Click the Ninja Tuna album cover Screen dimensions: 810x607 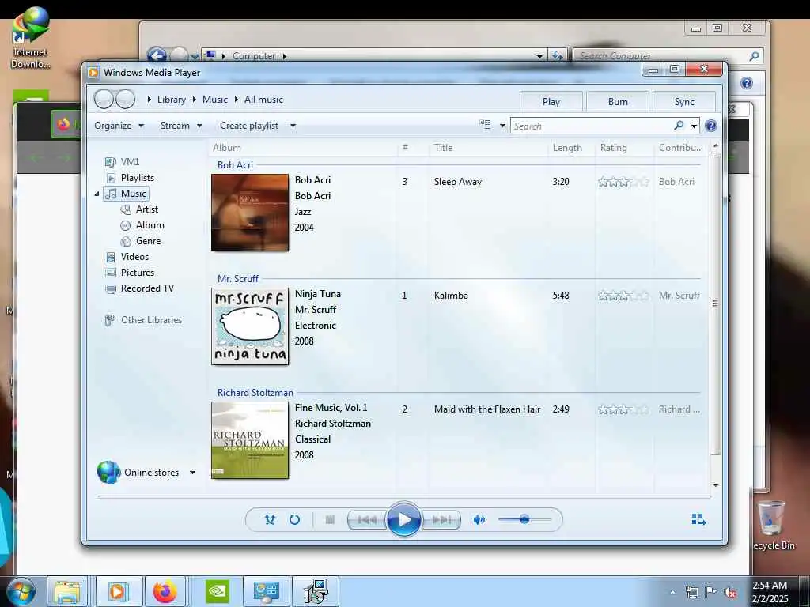click(x=250, y=326)
